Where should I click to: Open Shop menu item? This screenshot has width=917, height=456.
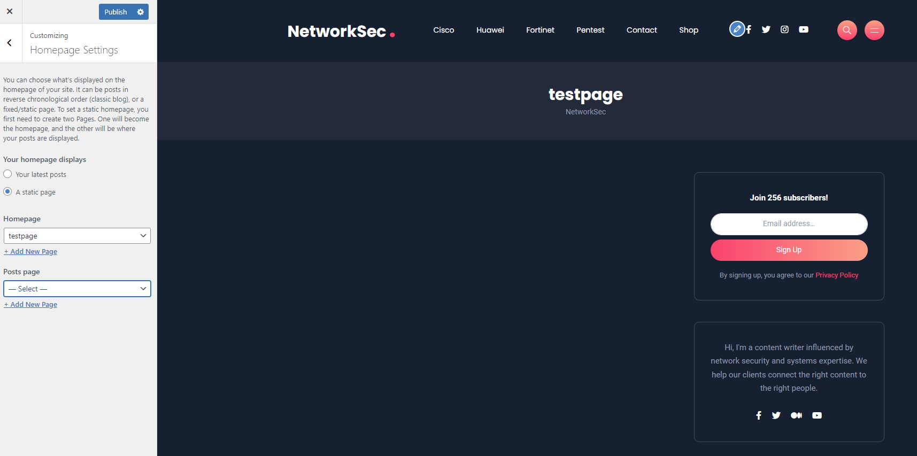click(x=689, y=30)
